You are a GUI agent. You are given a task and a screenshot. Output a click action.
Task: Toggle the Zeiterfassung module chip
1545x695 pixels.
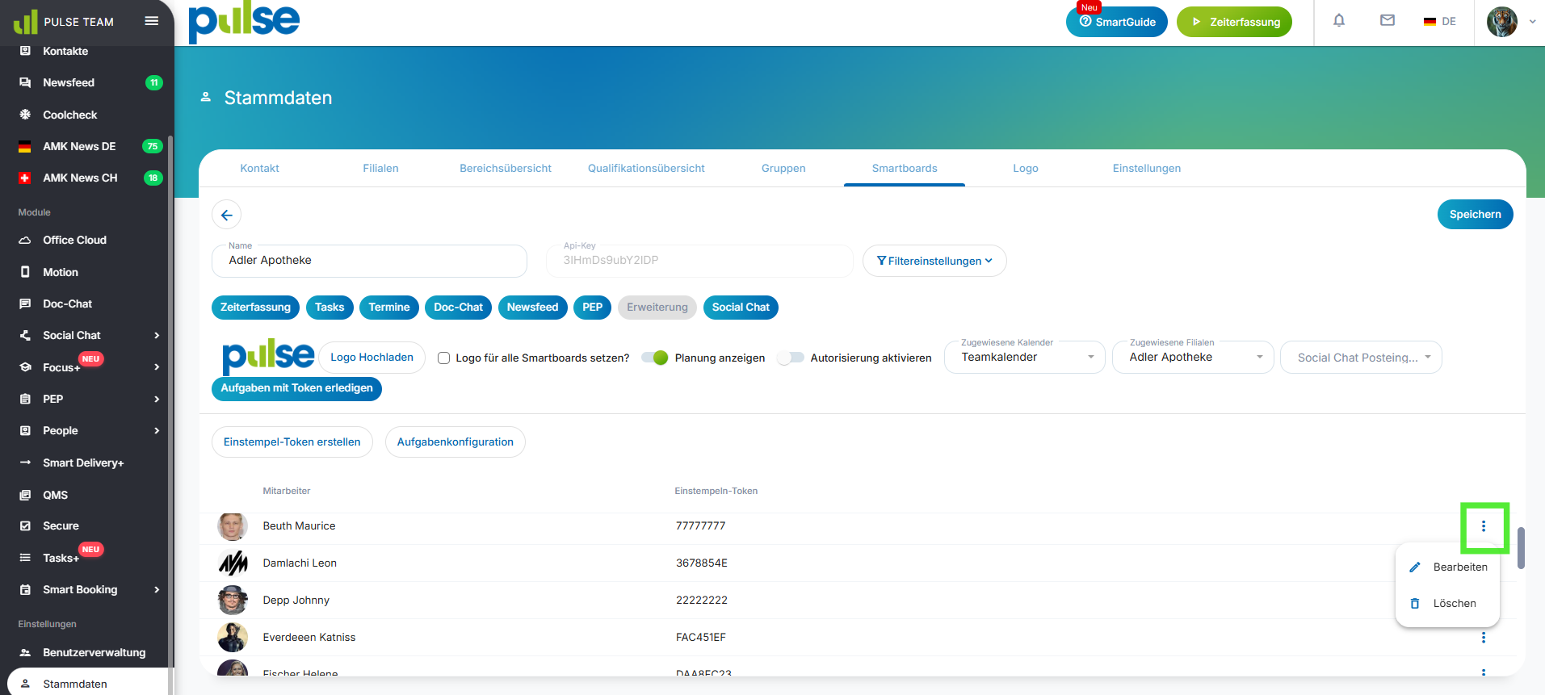[x=255, y=308]
